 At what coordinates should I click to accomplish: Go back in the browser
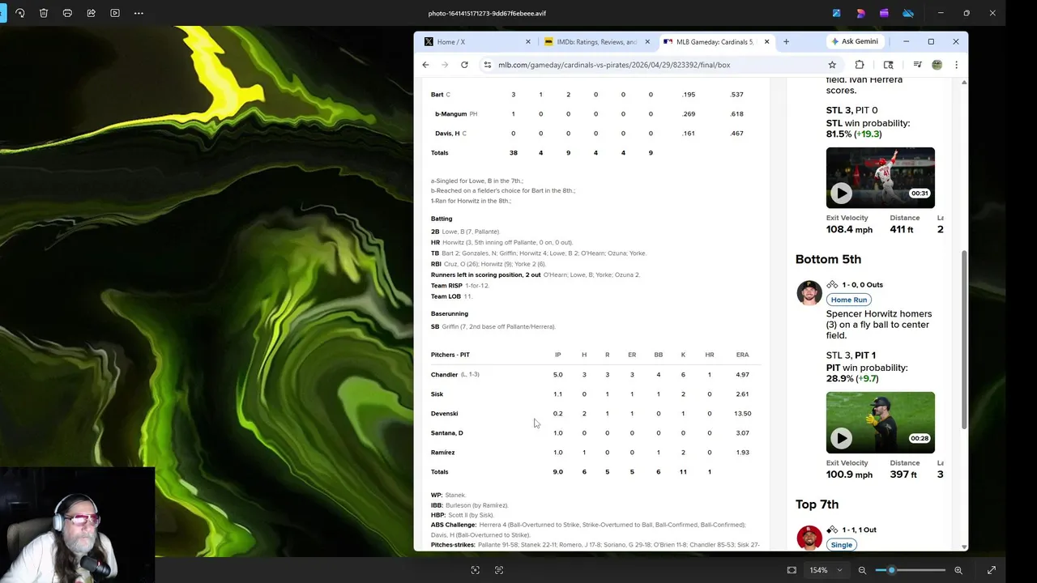click(425, 65)
